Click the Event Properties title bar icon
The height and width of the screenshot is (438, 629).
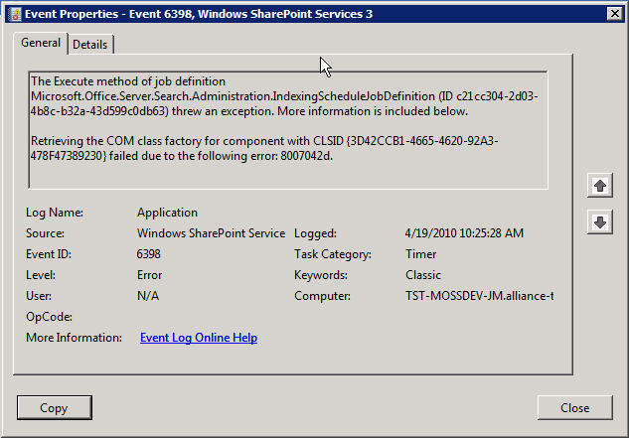[x=13, y=12]
